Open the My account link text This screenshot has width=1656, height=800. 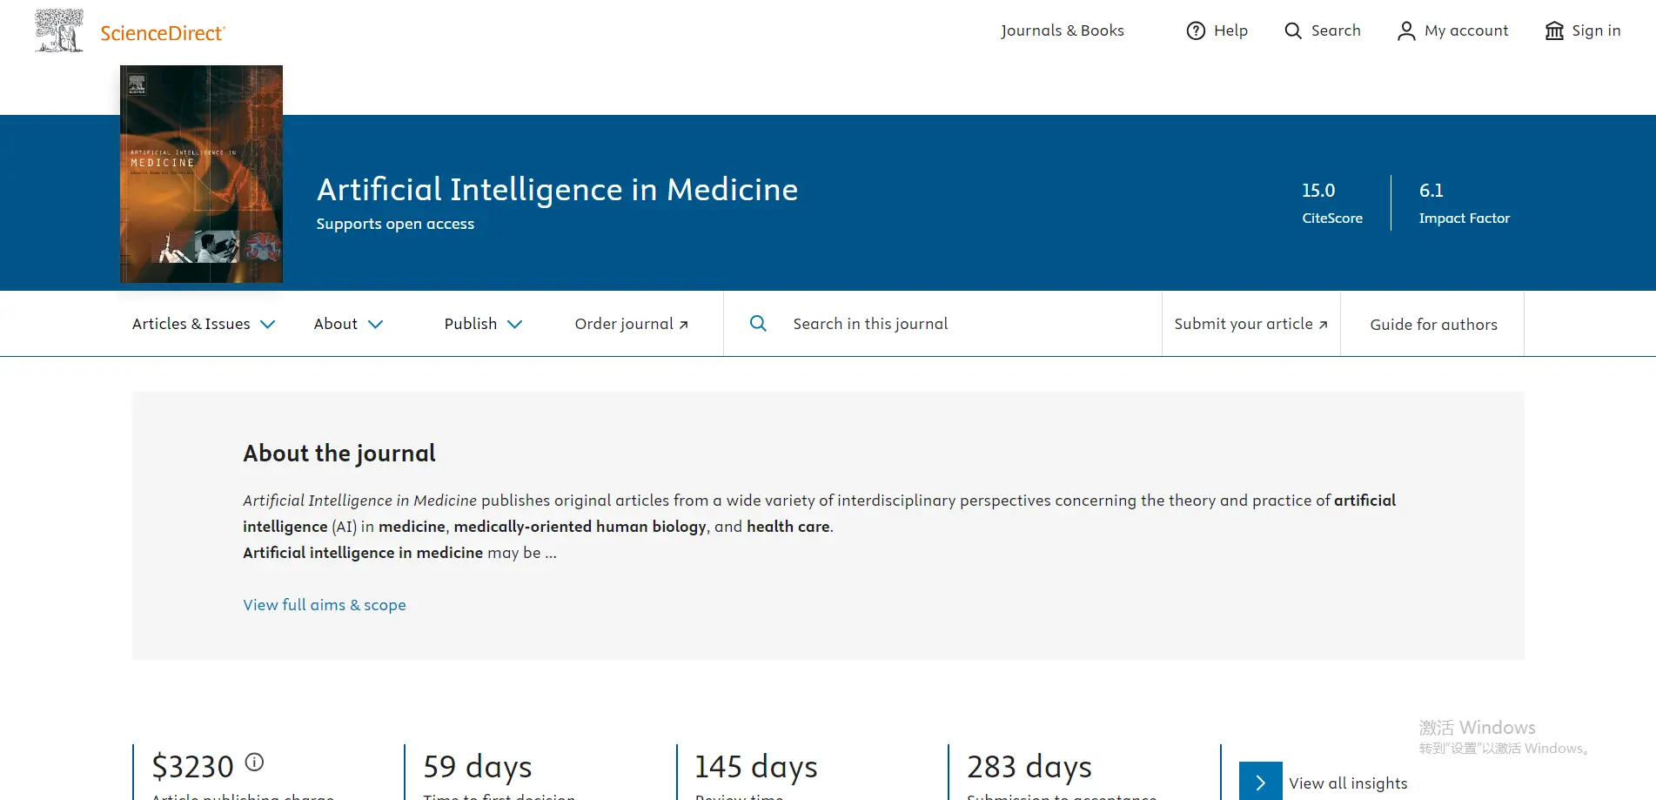coord(1466,30)
